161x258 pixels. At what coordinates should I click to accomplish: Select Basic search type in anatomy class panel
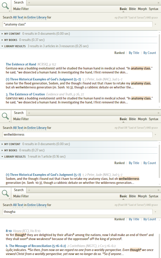123,9
